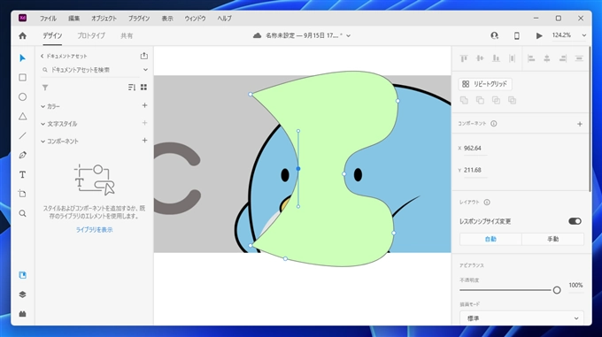
Task: Open the Plugins panel icon
Action: 23,314
